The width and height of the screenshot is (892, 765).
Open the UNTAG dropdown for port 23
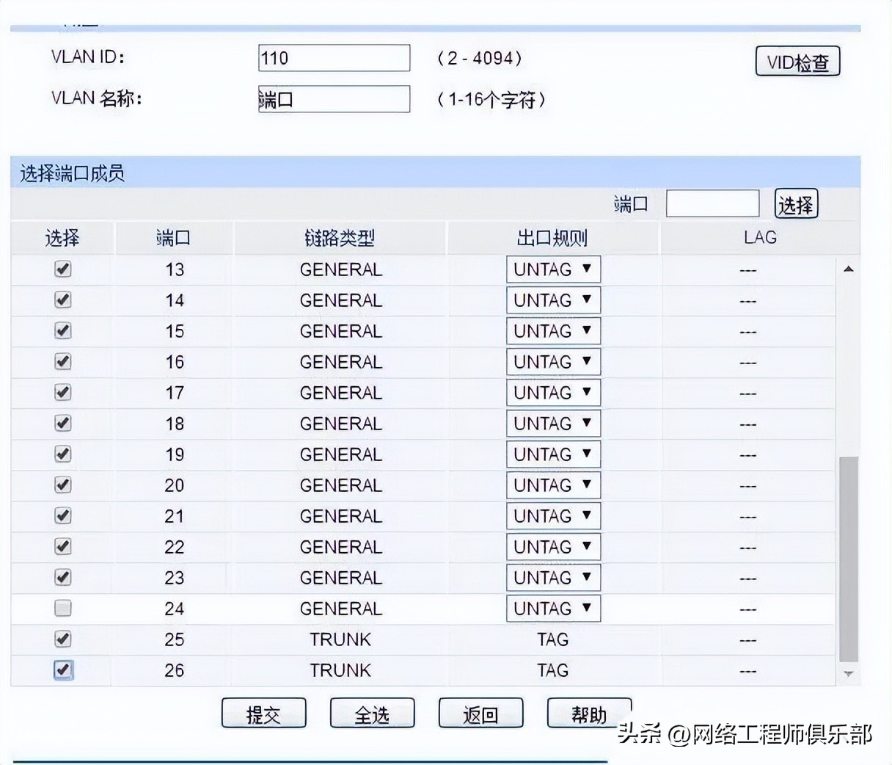[552, 577]
